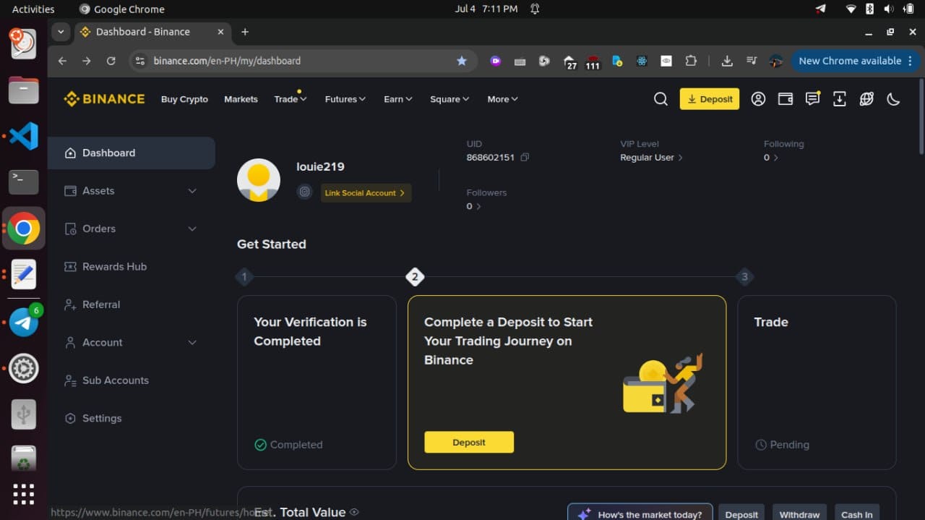This screenshot has height=520, width=925.
Task: Reload the page
Action: [x=111, y=61]
